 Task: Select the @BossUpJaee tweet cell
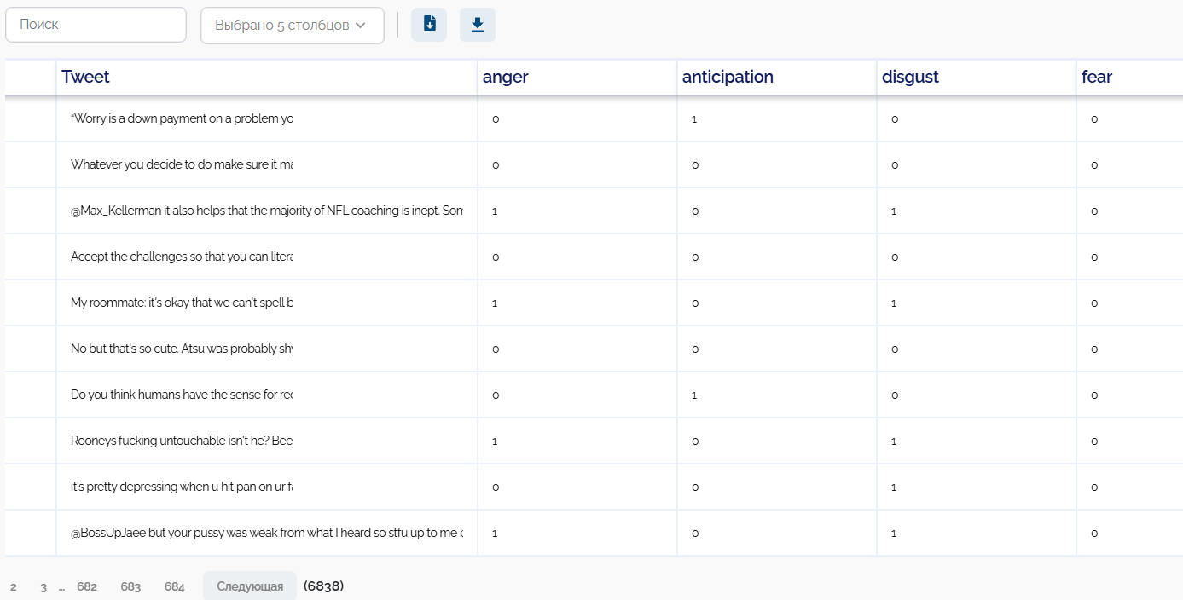[267, 534]
